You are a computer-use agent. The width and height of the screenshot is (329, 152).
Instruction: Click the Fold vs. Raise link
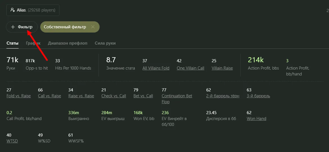(x=19, y=96)
